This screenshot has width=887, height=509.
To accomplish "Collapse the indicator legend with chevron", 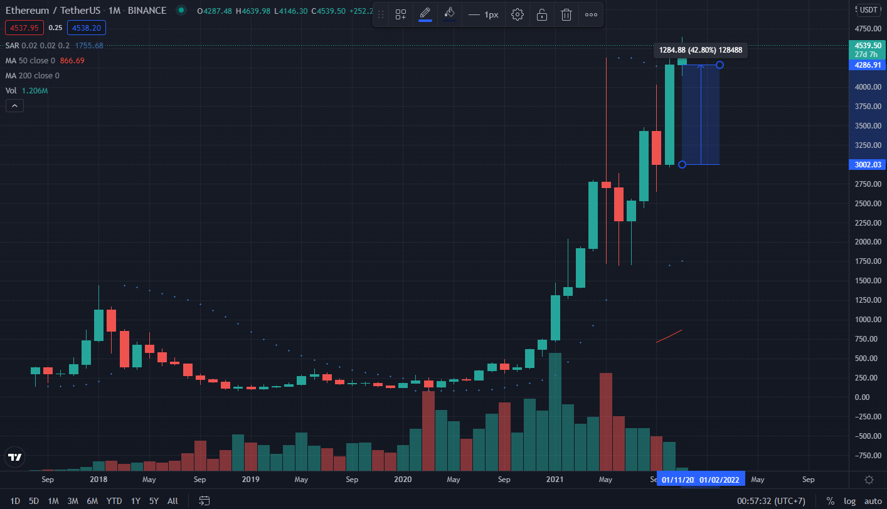I will pyautogui.click(x=14, y=106).
